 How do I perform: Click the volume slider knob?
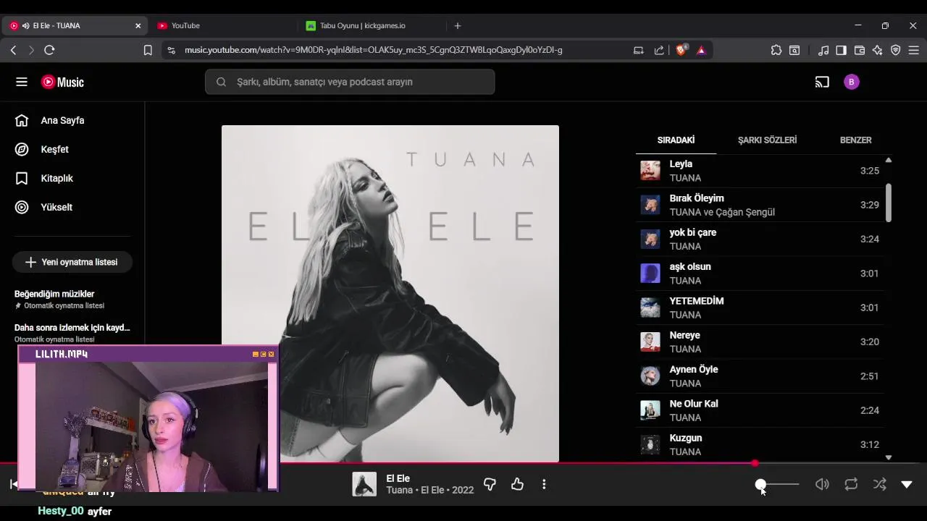(x=760, y=484)
